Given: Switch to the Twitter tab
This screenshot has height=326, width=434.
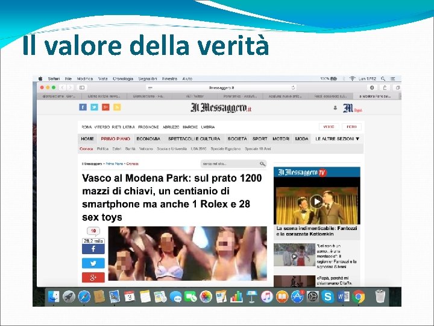Looking at the screenshot, I should coord(195,96).
